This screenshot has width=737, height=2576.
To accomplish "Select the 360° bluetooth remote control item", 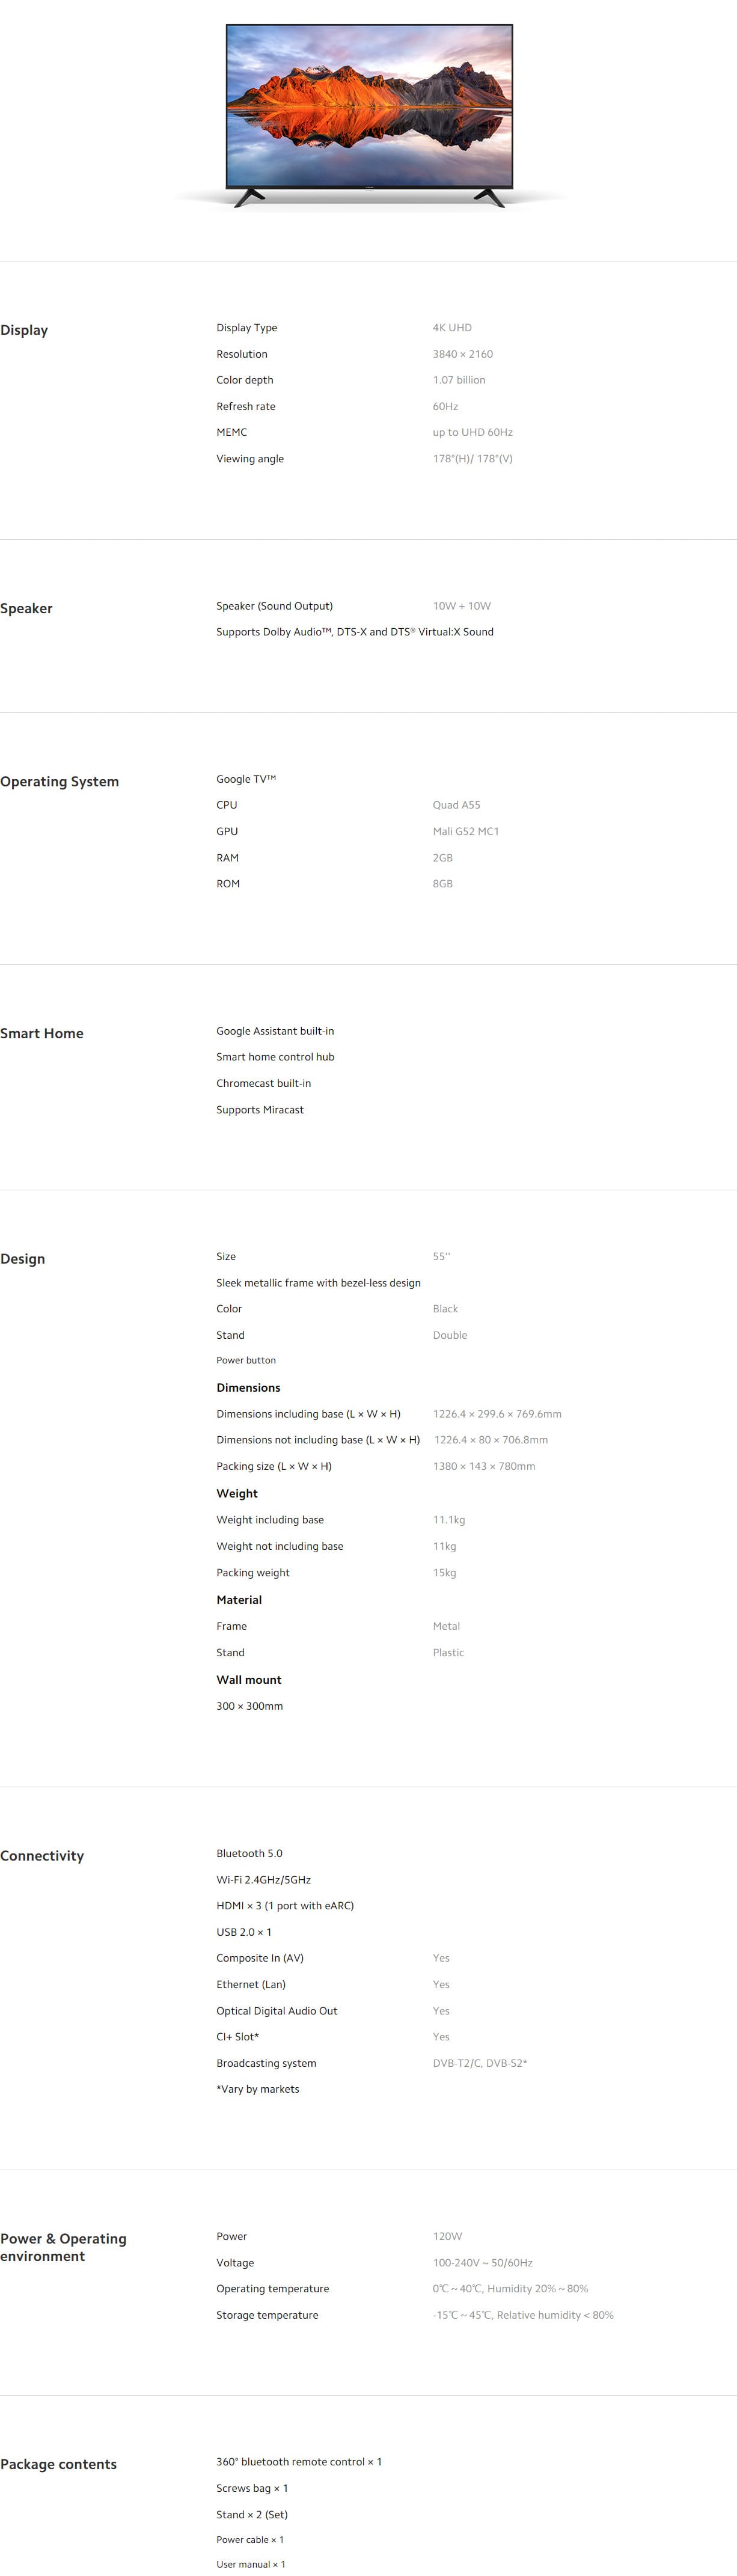I will point(299,2462).
